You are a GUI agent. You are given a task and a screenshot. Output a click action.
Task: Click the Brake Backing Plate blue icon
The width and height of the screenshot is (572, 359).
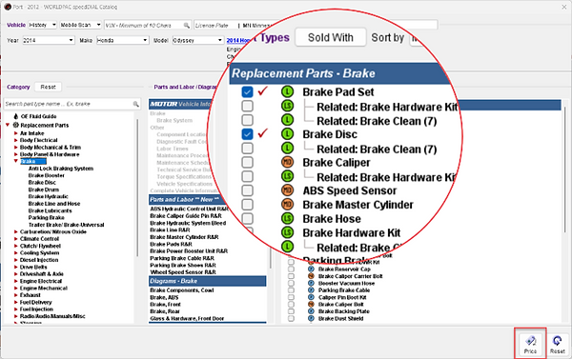tap(311, 311)
